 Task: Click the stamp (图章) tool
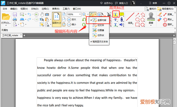pos(151,19)
